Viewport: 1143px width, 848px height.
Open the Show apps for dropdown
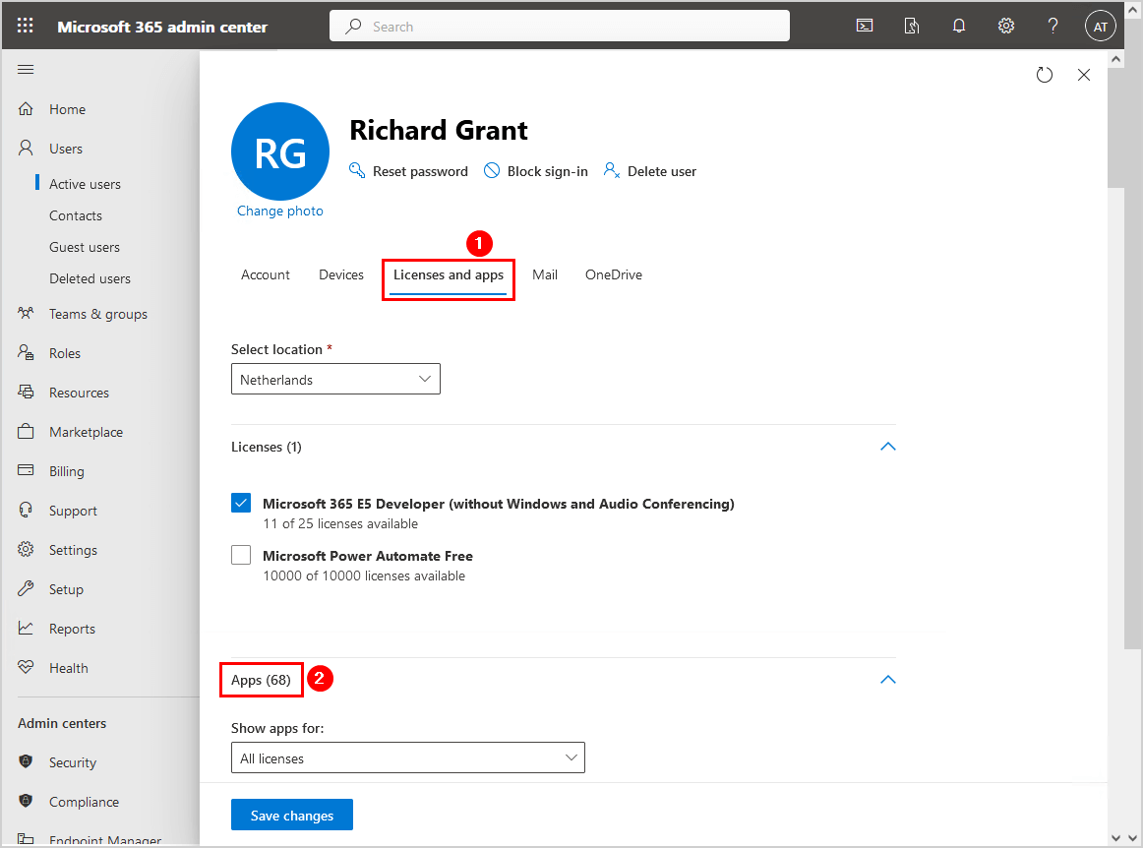click(x=407, y=758)
